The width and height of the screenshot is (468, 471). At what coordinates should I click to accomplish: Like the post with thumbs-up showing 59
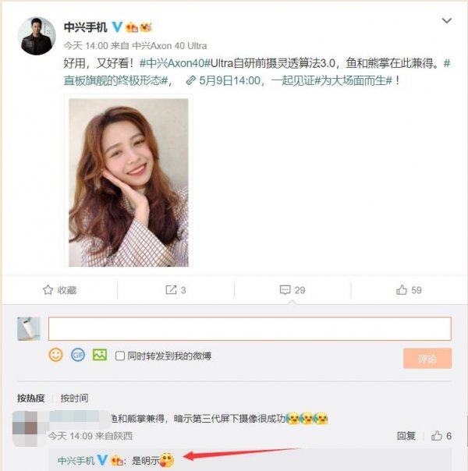click(x=402, y=290)
